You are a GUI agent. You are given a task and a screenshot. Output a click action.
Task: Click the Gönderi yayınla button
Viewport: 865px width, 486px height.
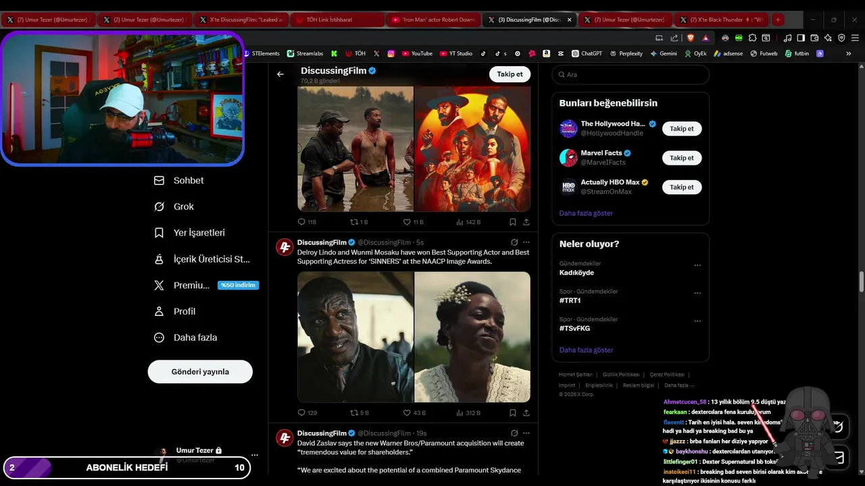pos(200,372)
